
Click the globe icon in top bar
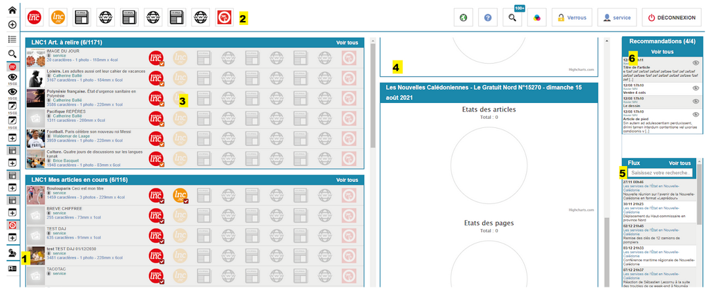(464, 18)
